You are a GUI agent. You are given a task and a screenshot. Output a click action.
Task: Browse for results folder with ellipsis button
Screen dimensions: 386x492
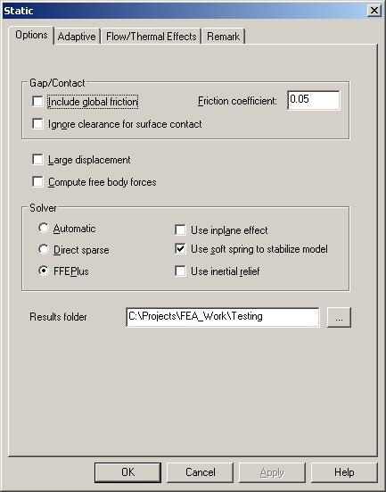(x=339, y=317)
